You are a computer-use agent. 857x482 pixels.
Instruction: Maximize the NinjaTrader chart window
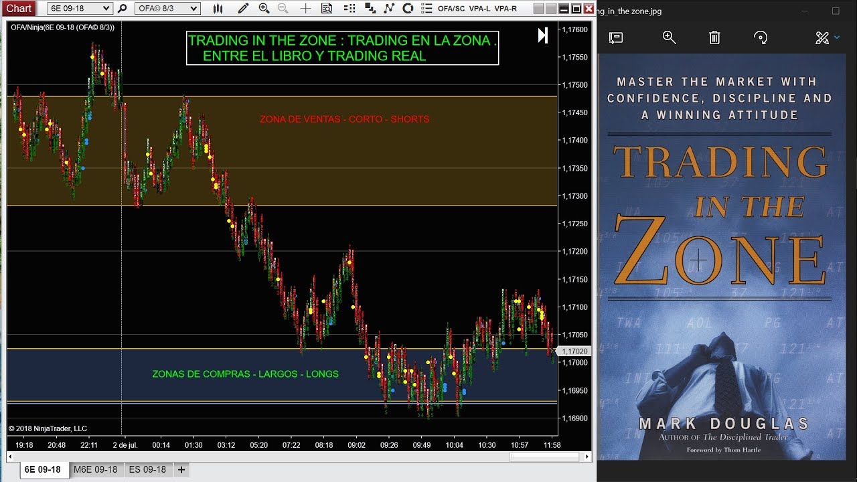coord(576,9)
